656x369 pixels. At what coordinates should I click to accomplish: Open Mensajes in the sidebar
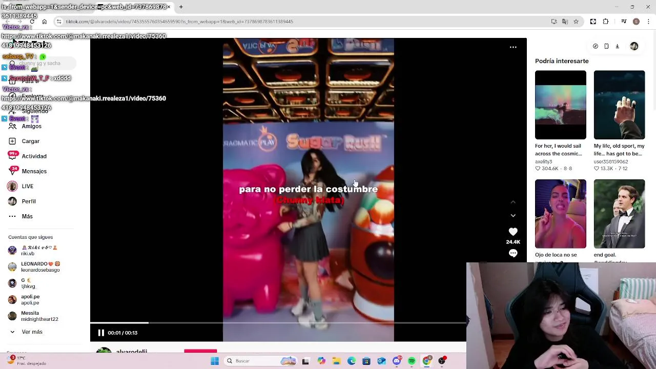pos(27,171)
